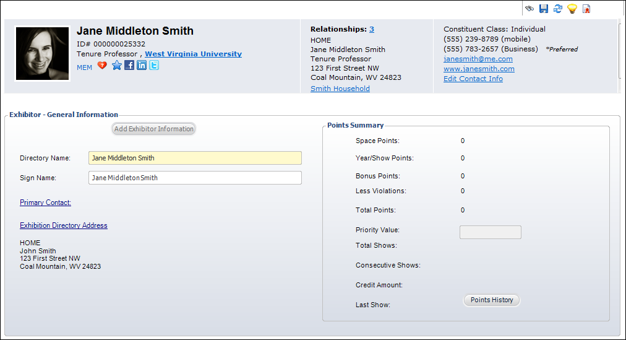This screenshot has height=340, width=626.
Task: Click the Priority Value input box
Action: (491, 232)
